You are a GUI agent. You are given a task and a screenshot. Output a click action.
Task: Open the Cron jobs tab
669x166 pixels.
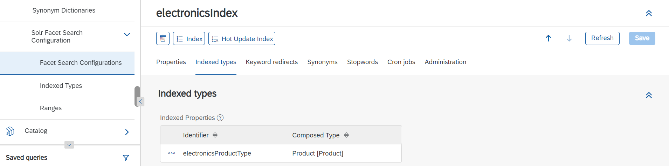point(401,62)
